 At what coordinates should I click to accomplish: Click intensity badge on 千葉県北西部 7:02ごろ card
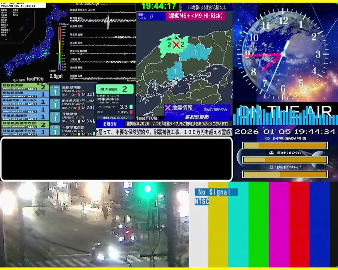click(x=55, y=130)
